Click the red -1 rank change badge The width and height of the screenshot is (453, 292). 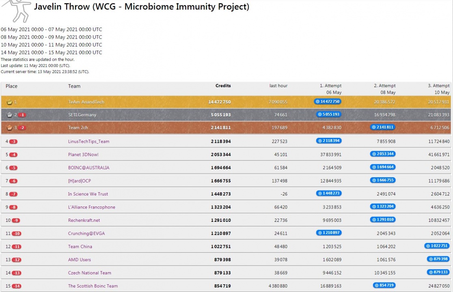pyautogui.click(x=22, y=115)
